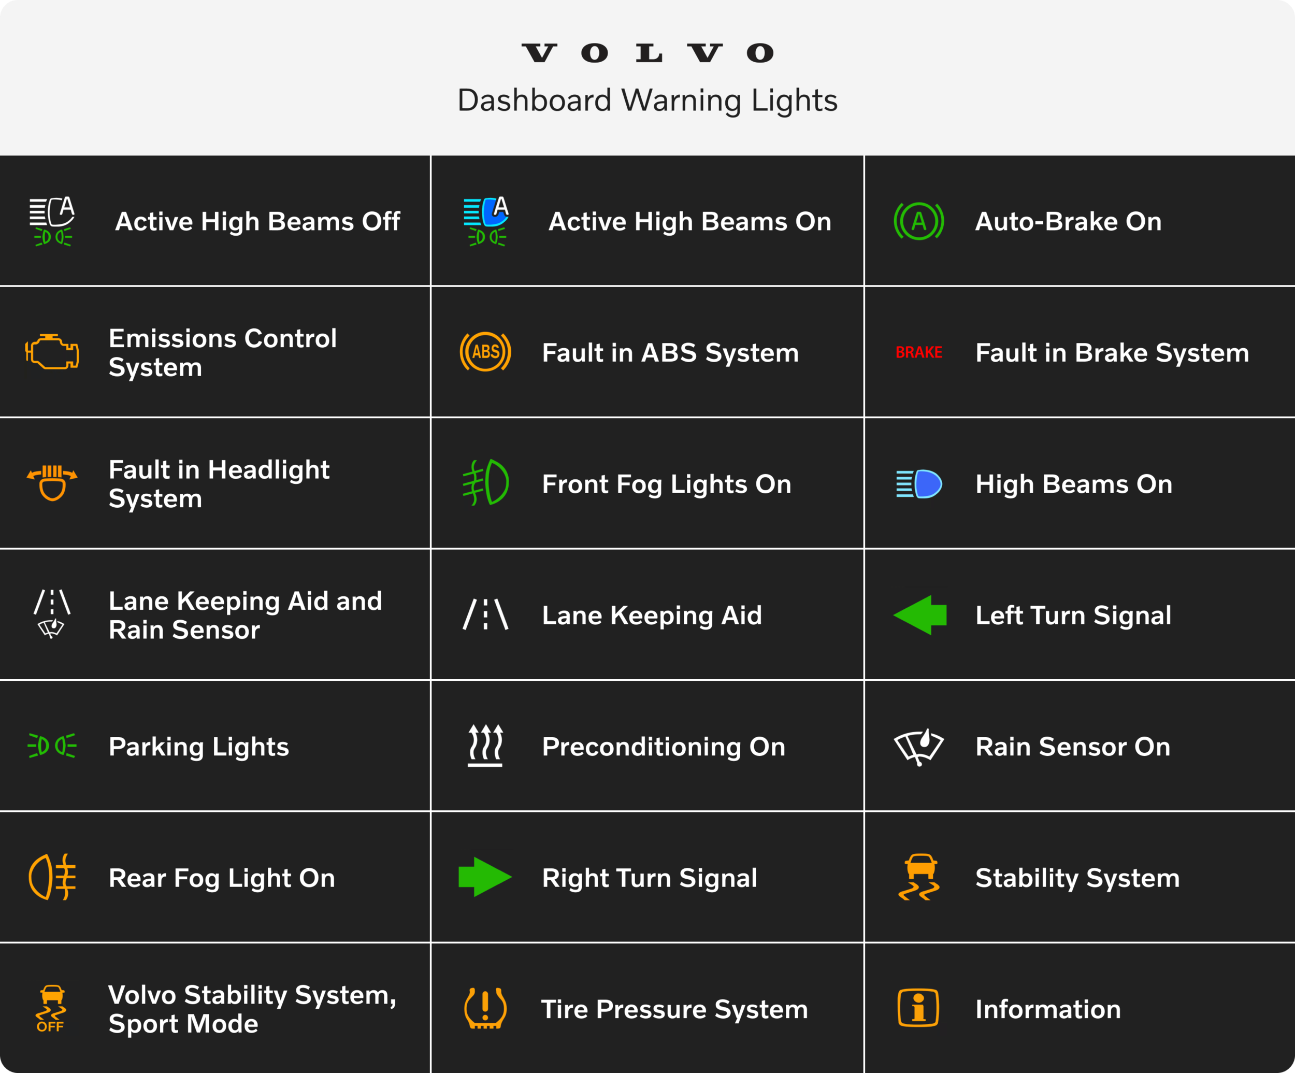Viewport: 1295px width, 1073px height.
Task: Click the Active High Beams Off icon
Action: [x=52, y=221]
